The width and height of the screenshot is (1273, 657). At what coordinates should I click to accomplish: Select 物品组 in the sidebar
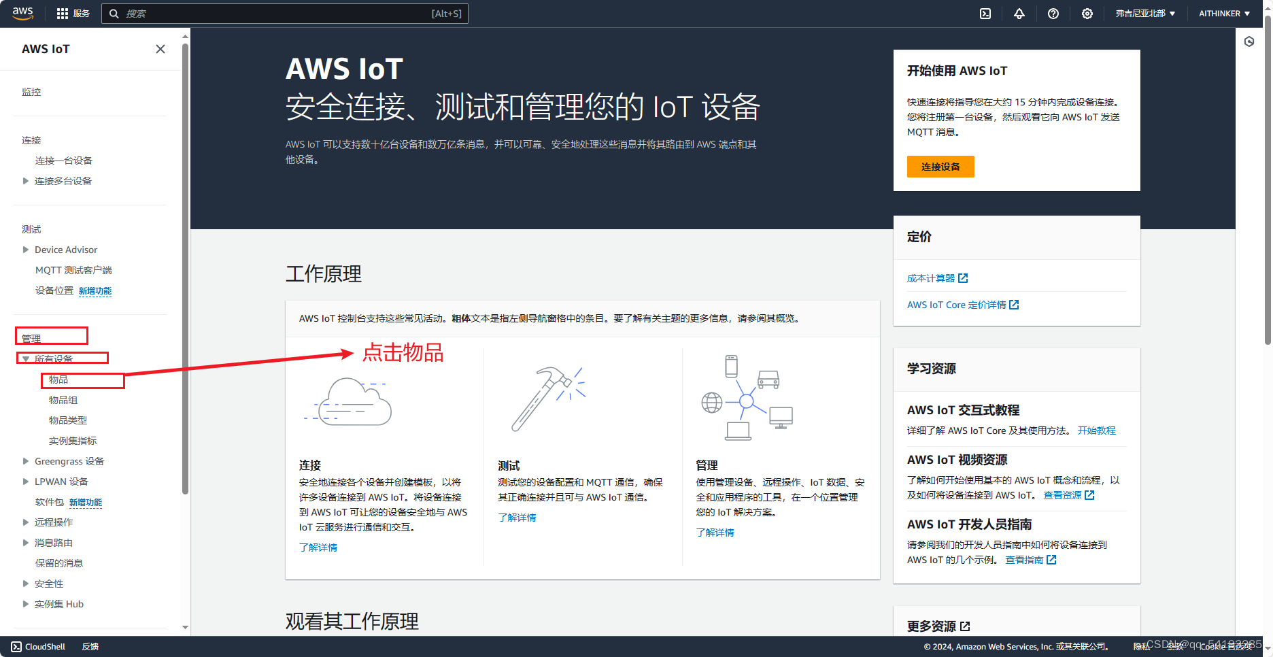pos(63,400)
